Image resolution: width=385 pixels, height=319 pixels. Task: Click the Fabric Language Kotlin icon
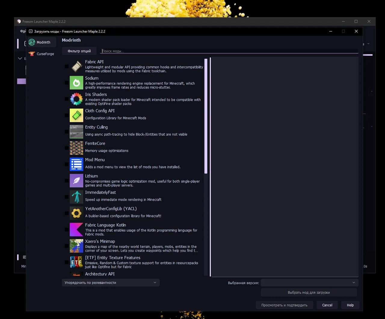pos(76,229)
